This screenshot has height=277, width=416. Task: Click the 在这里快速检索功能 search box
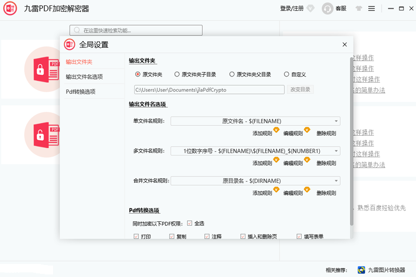[x=136, y=30]
